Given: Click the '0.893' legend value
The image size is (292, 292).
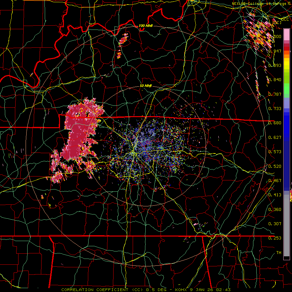Looking at the screenshot, I should (275, 65).
